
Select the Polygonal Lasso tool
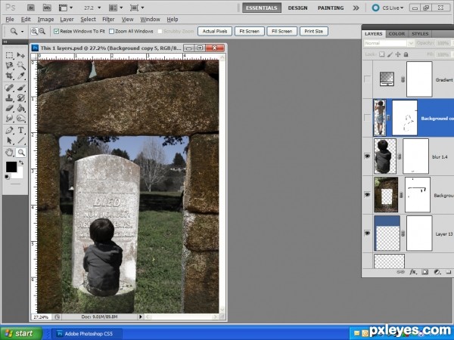(9, 66)
